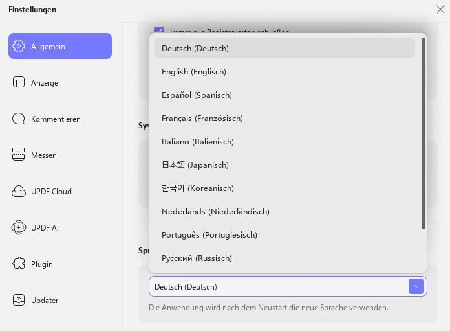Select the Messen ruler icon
The height and width of the screenshot is (331, 450).
point(19,155)
